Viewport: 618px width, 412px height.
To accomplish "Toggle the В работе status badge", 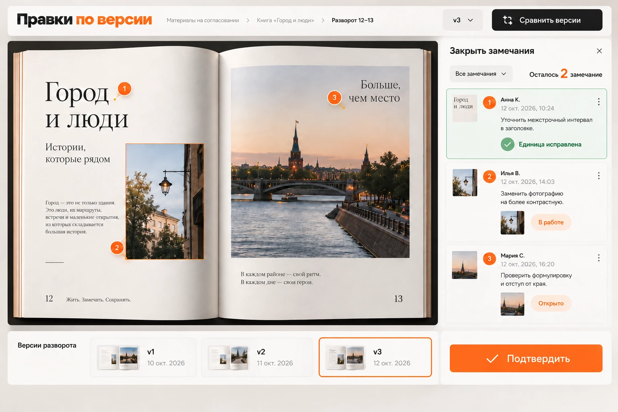I will [551, 222].
